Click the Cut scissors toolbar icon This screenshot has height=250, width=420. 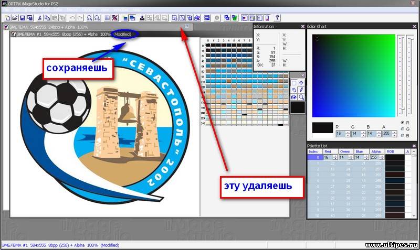pos(40,18)
